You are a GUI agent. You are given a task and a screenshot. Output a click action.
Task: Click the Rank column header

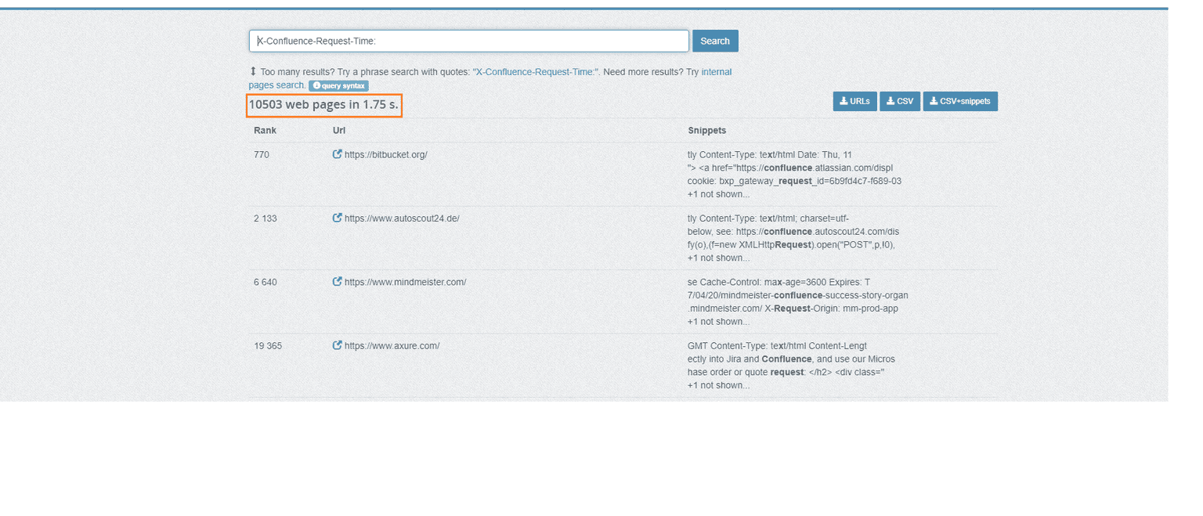[265, 131]
